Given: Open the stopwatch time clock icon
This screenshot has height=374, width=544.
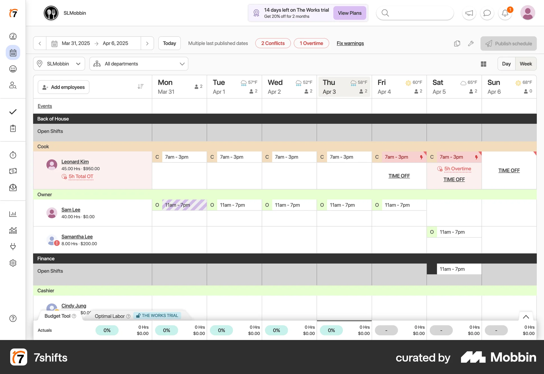Looking at the screenshot, I should (13, 155).
